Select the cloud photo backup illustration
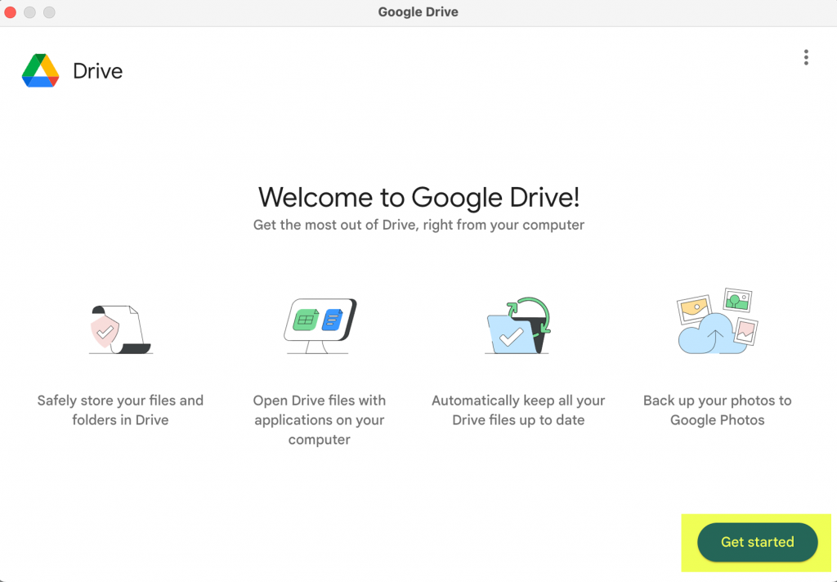This screenshot has height=582, width=837. coord(718,321)
